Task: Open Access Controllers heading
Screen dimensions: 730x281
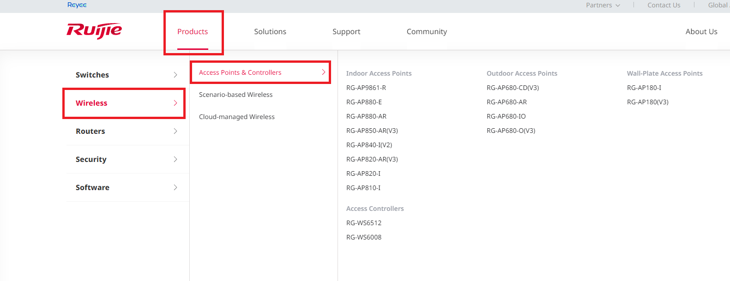Action: pos(375,209)
